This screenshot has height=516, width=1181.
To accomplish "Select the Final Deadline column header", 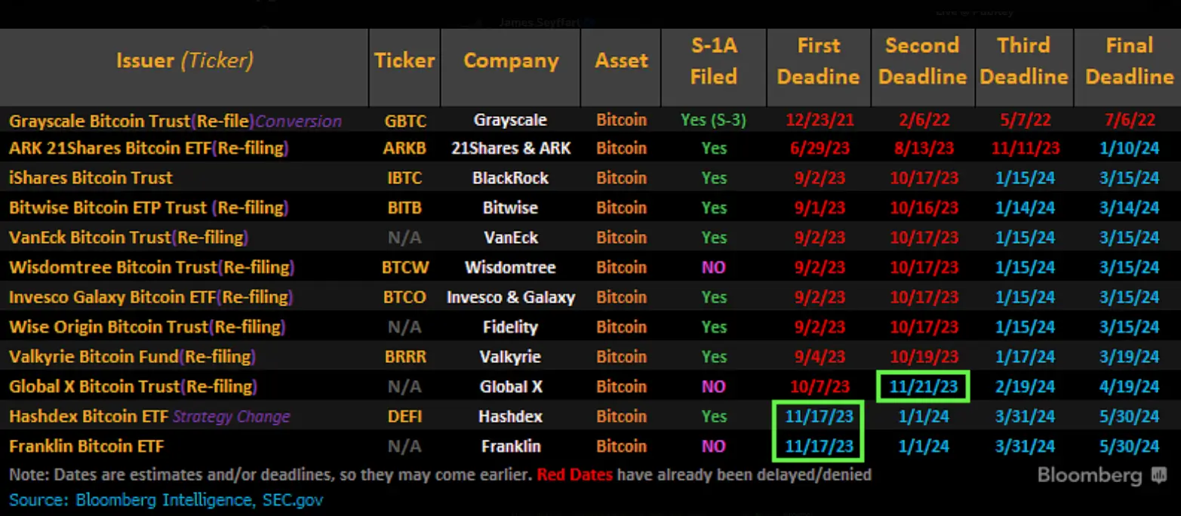I will click(1129, 61).
